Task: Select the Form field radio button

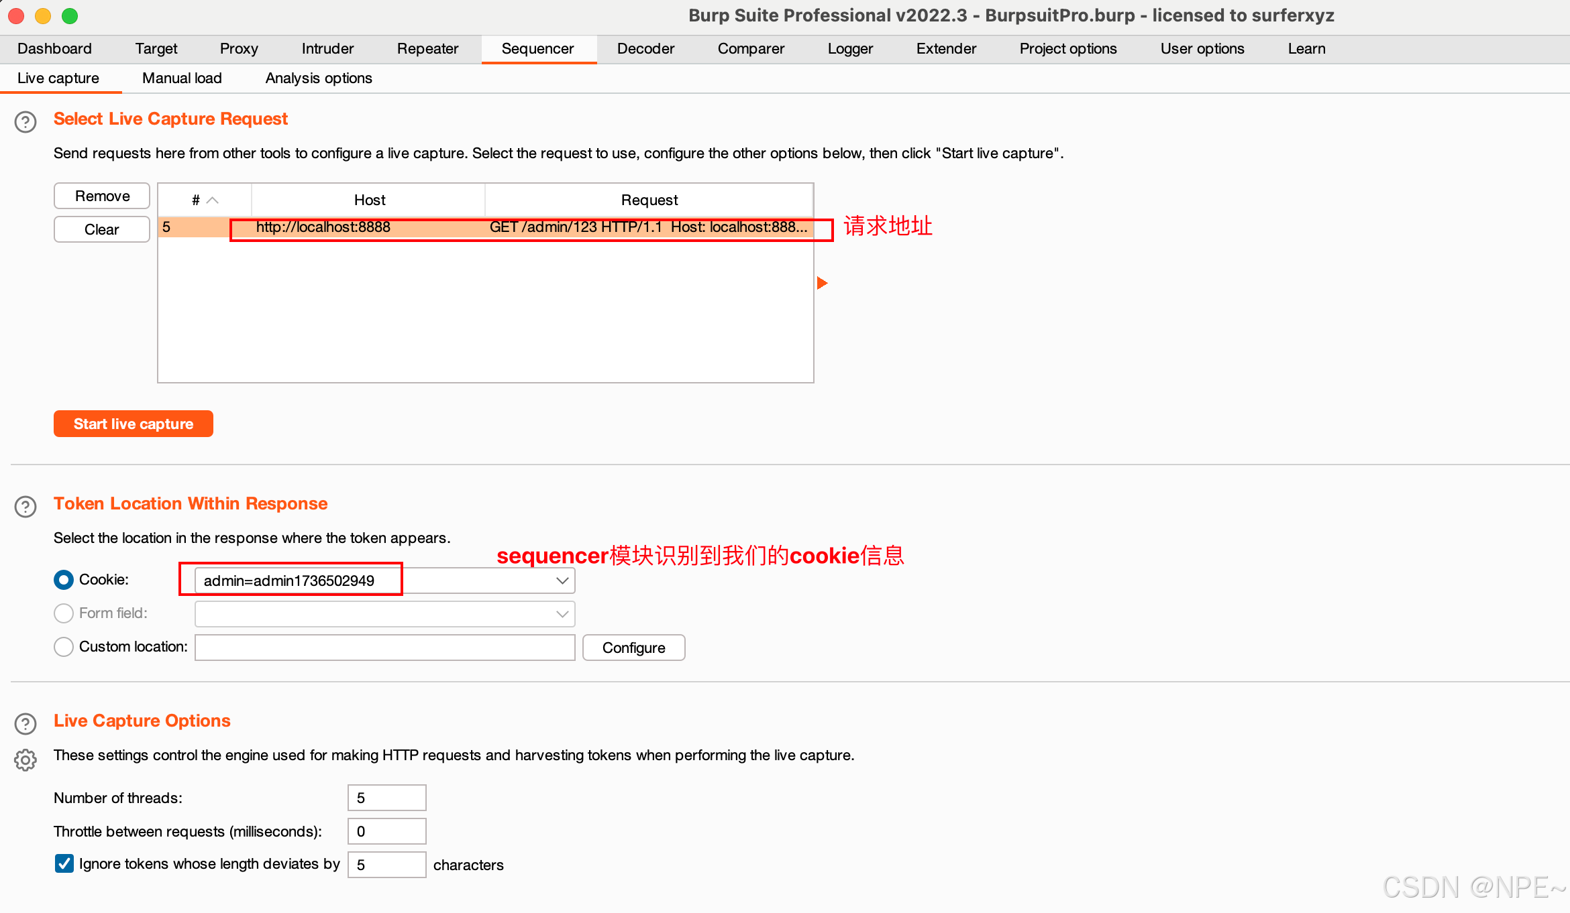Action: pos(64,613)
